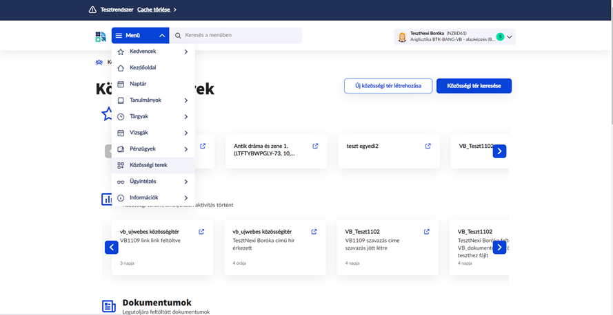Expand the Kedvencek submenu
Viewport: 613px width, 315px height.
(x=185, y=52)
